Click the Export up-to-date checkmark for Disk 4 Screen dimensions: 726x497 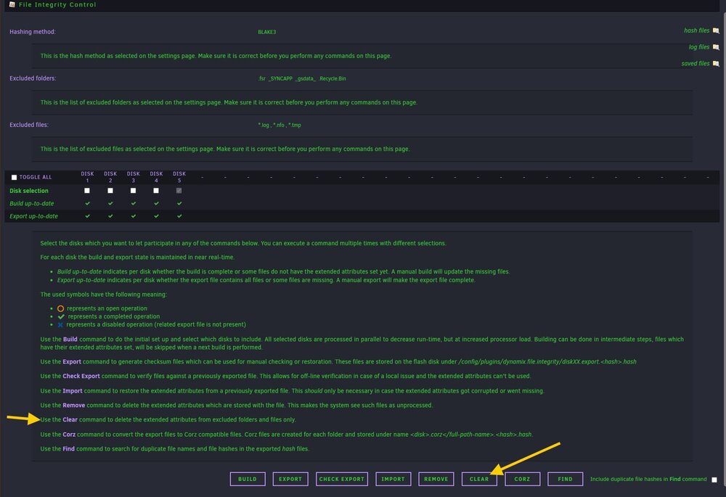157,216
